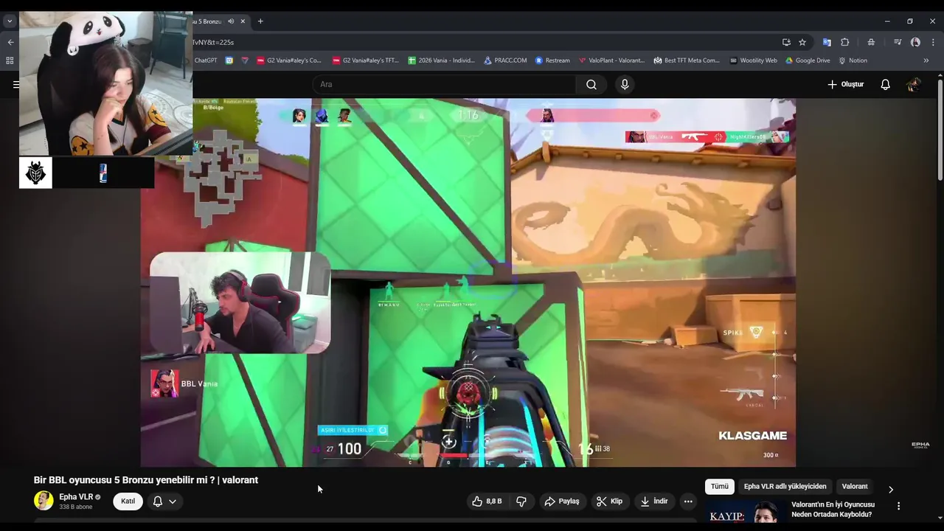Open Epha VLR channel avatar
The image size is (944, 531).
click(44, 501)
